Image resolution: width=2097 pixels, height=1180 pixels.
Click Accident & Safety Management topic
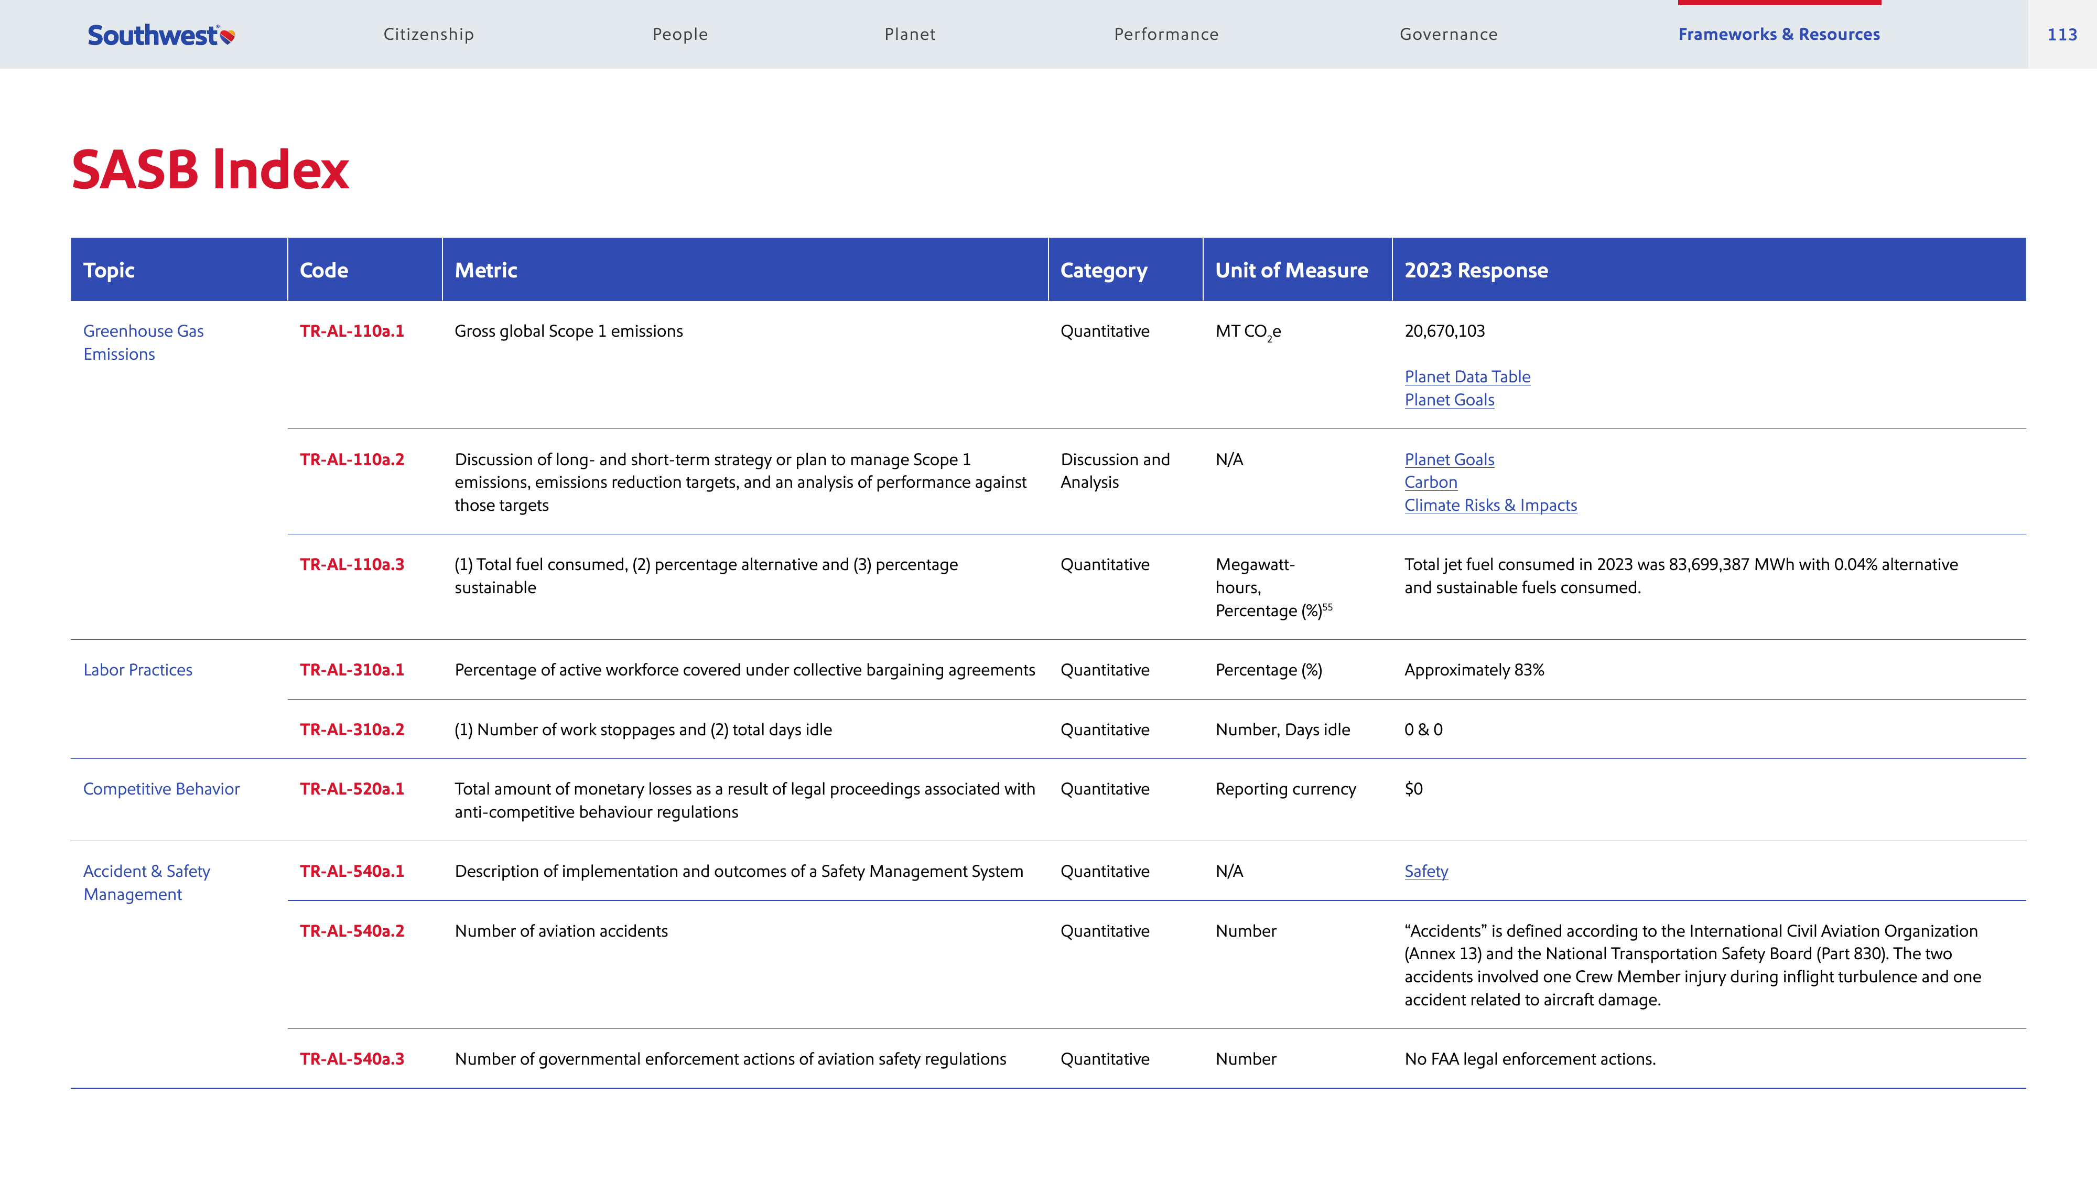tap(147, 882)
